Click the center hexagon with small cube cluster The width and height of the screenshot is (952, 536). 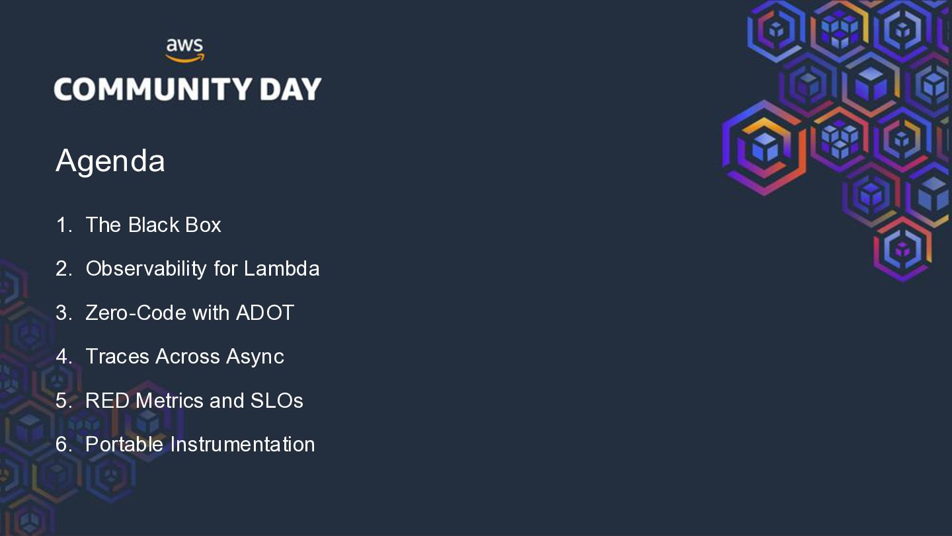tap(840, 139)
